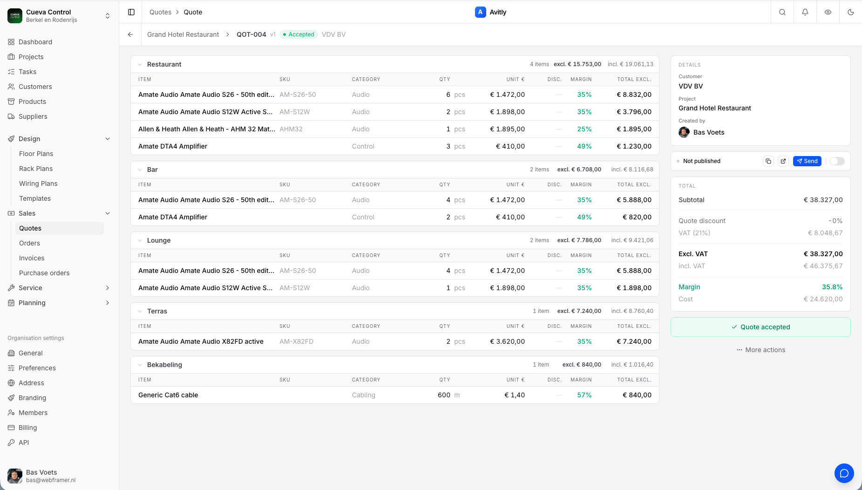Open Purchase orders
862x490 pixels.
(44, 273)
